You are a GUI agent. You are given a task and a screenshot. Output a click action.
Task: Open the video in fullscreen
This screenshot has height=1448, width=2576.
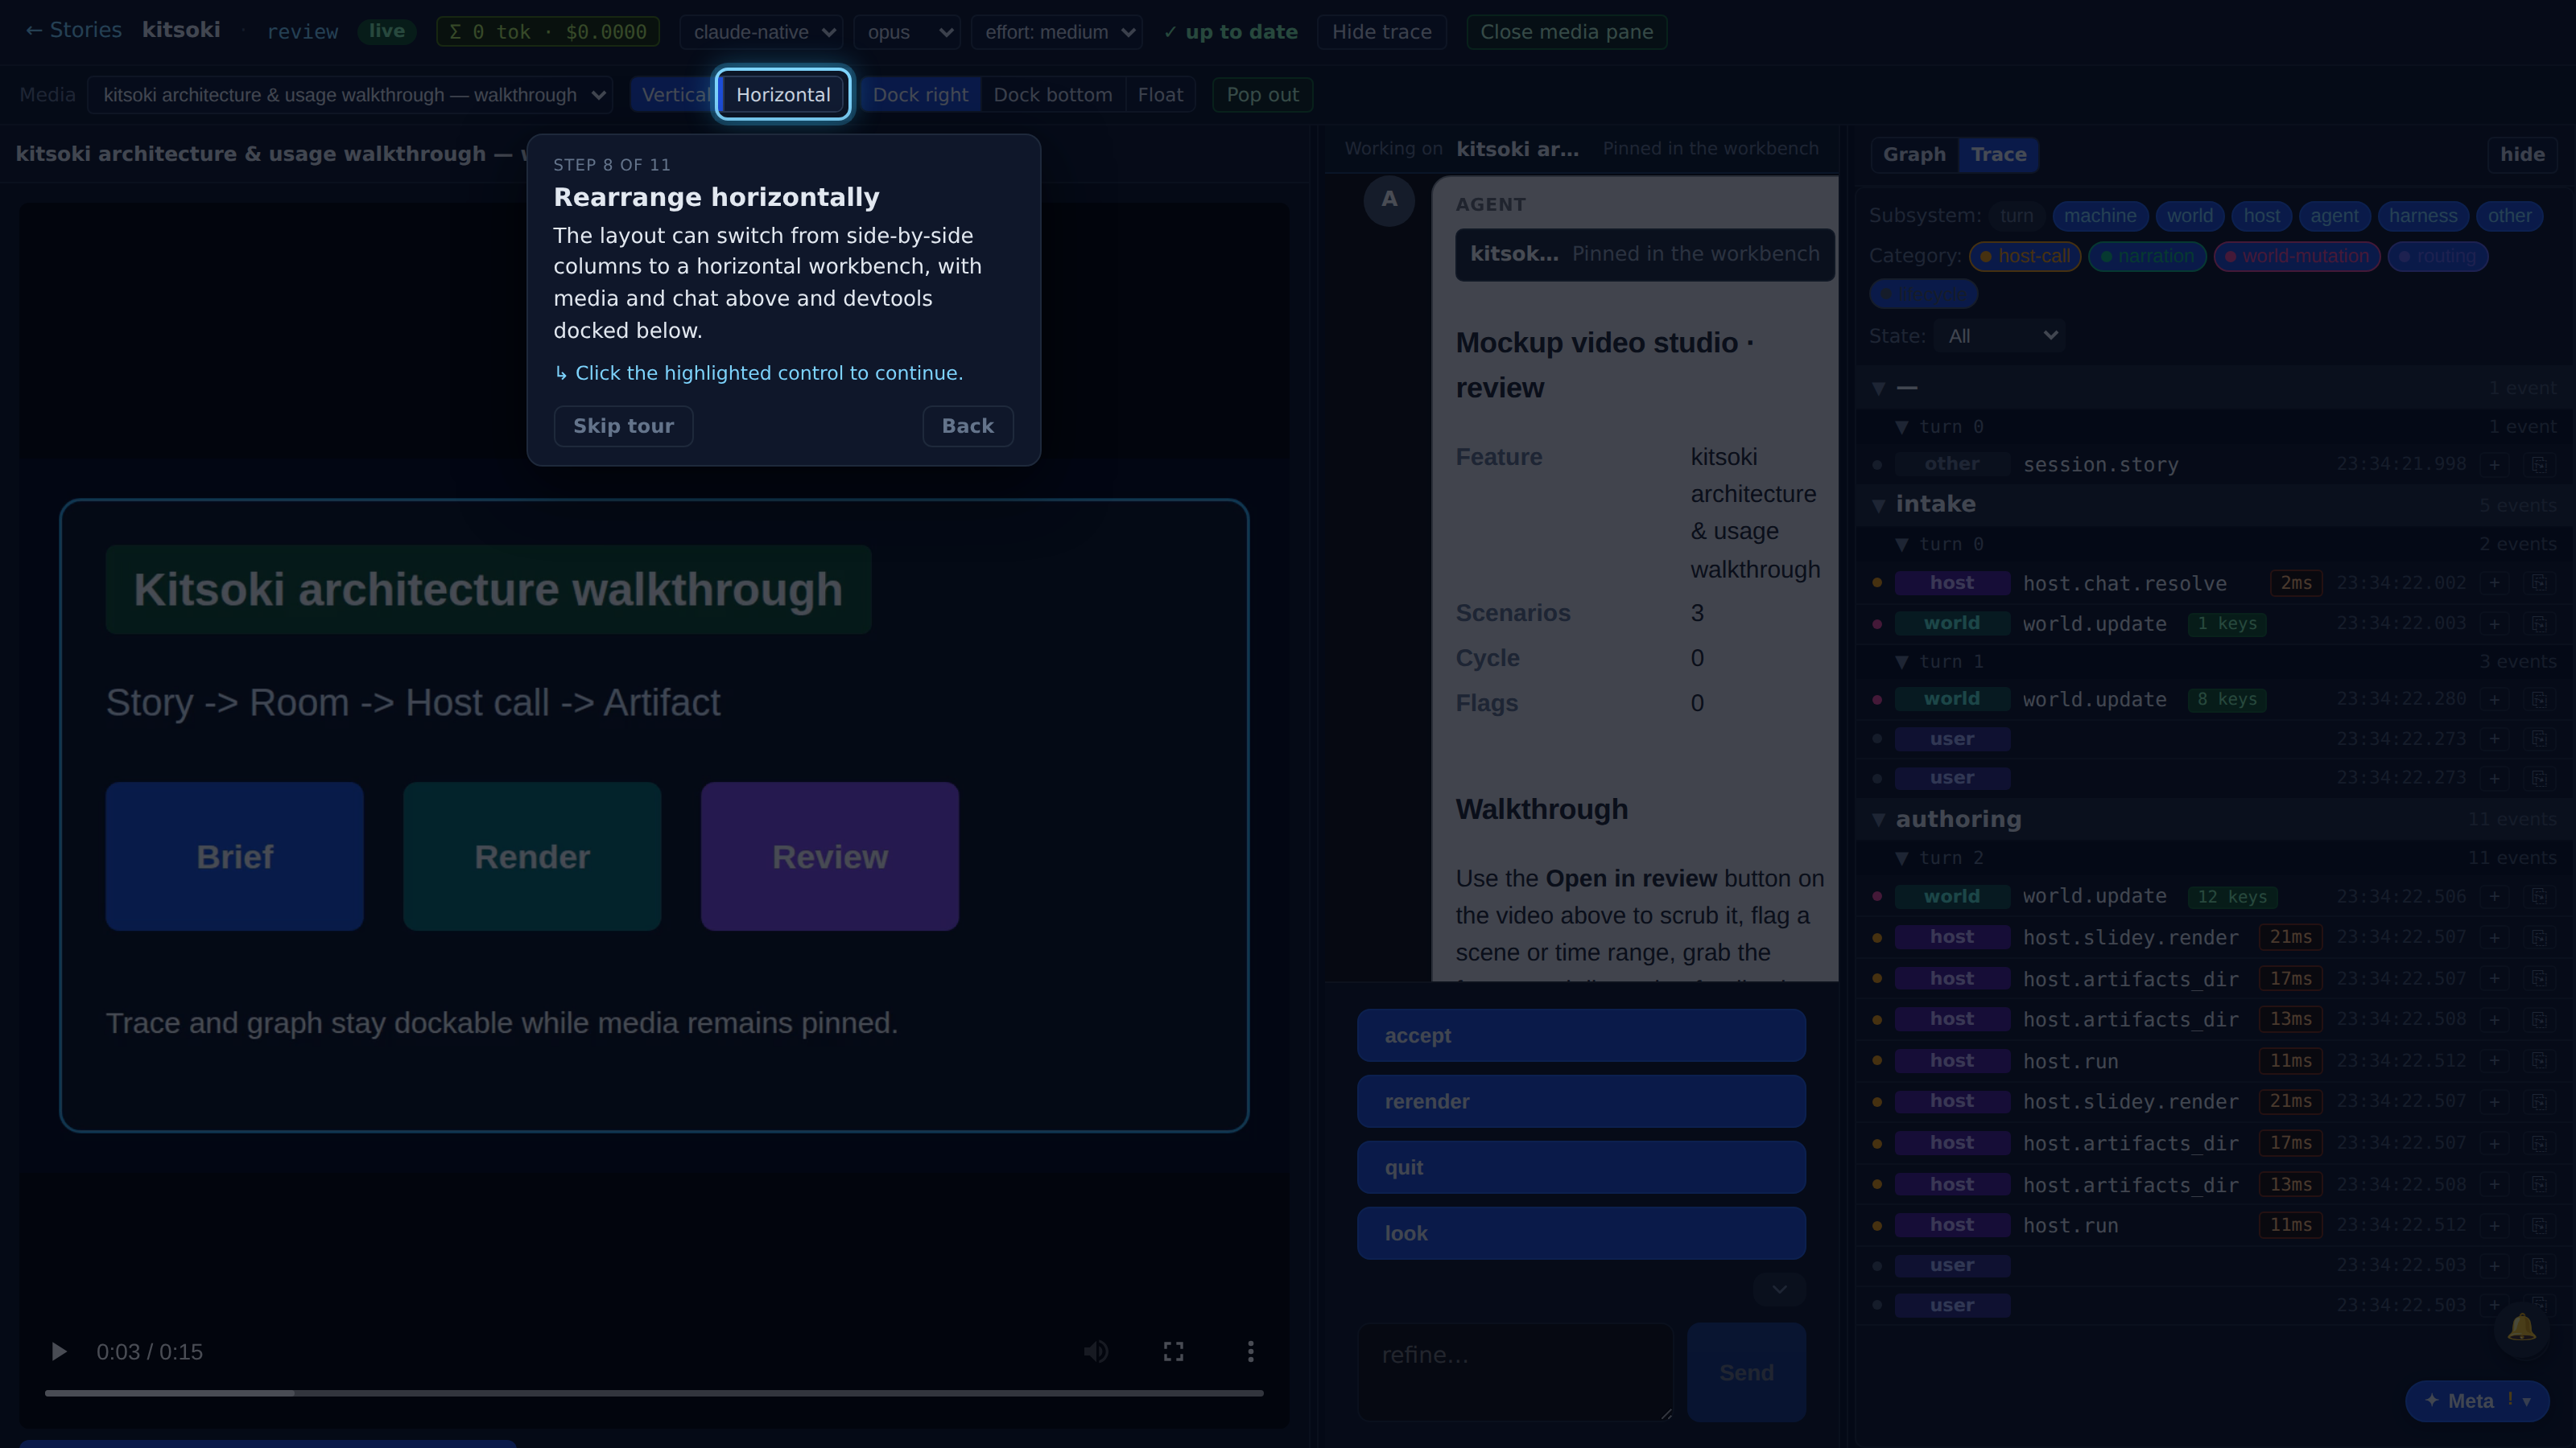click(x=1174, y=1352)
